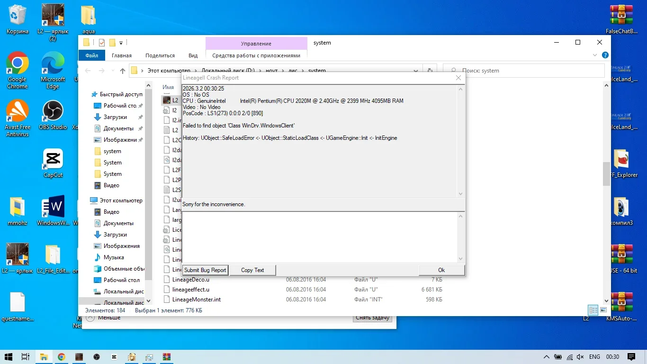Image resolution: width=647 pixels, height=364 pixels.
Task: Switch Explorer to details view layout
Action: 593,310
